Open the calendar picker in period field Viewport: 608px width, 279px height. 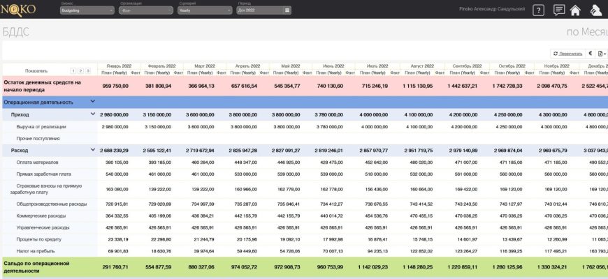point(287,10)
